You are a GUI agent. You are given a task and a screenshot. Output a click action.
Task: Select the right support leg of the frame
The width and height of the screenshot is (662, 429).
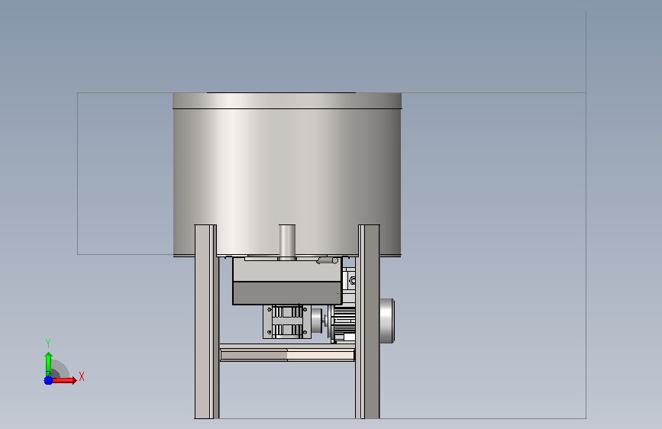tap(367, 322)
